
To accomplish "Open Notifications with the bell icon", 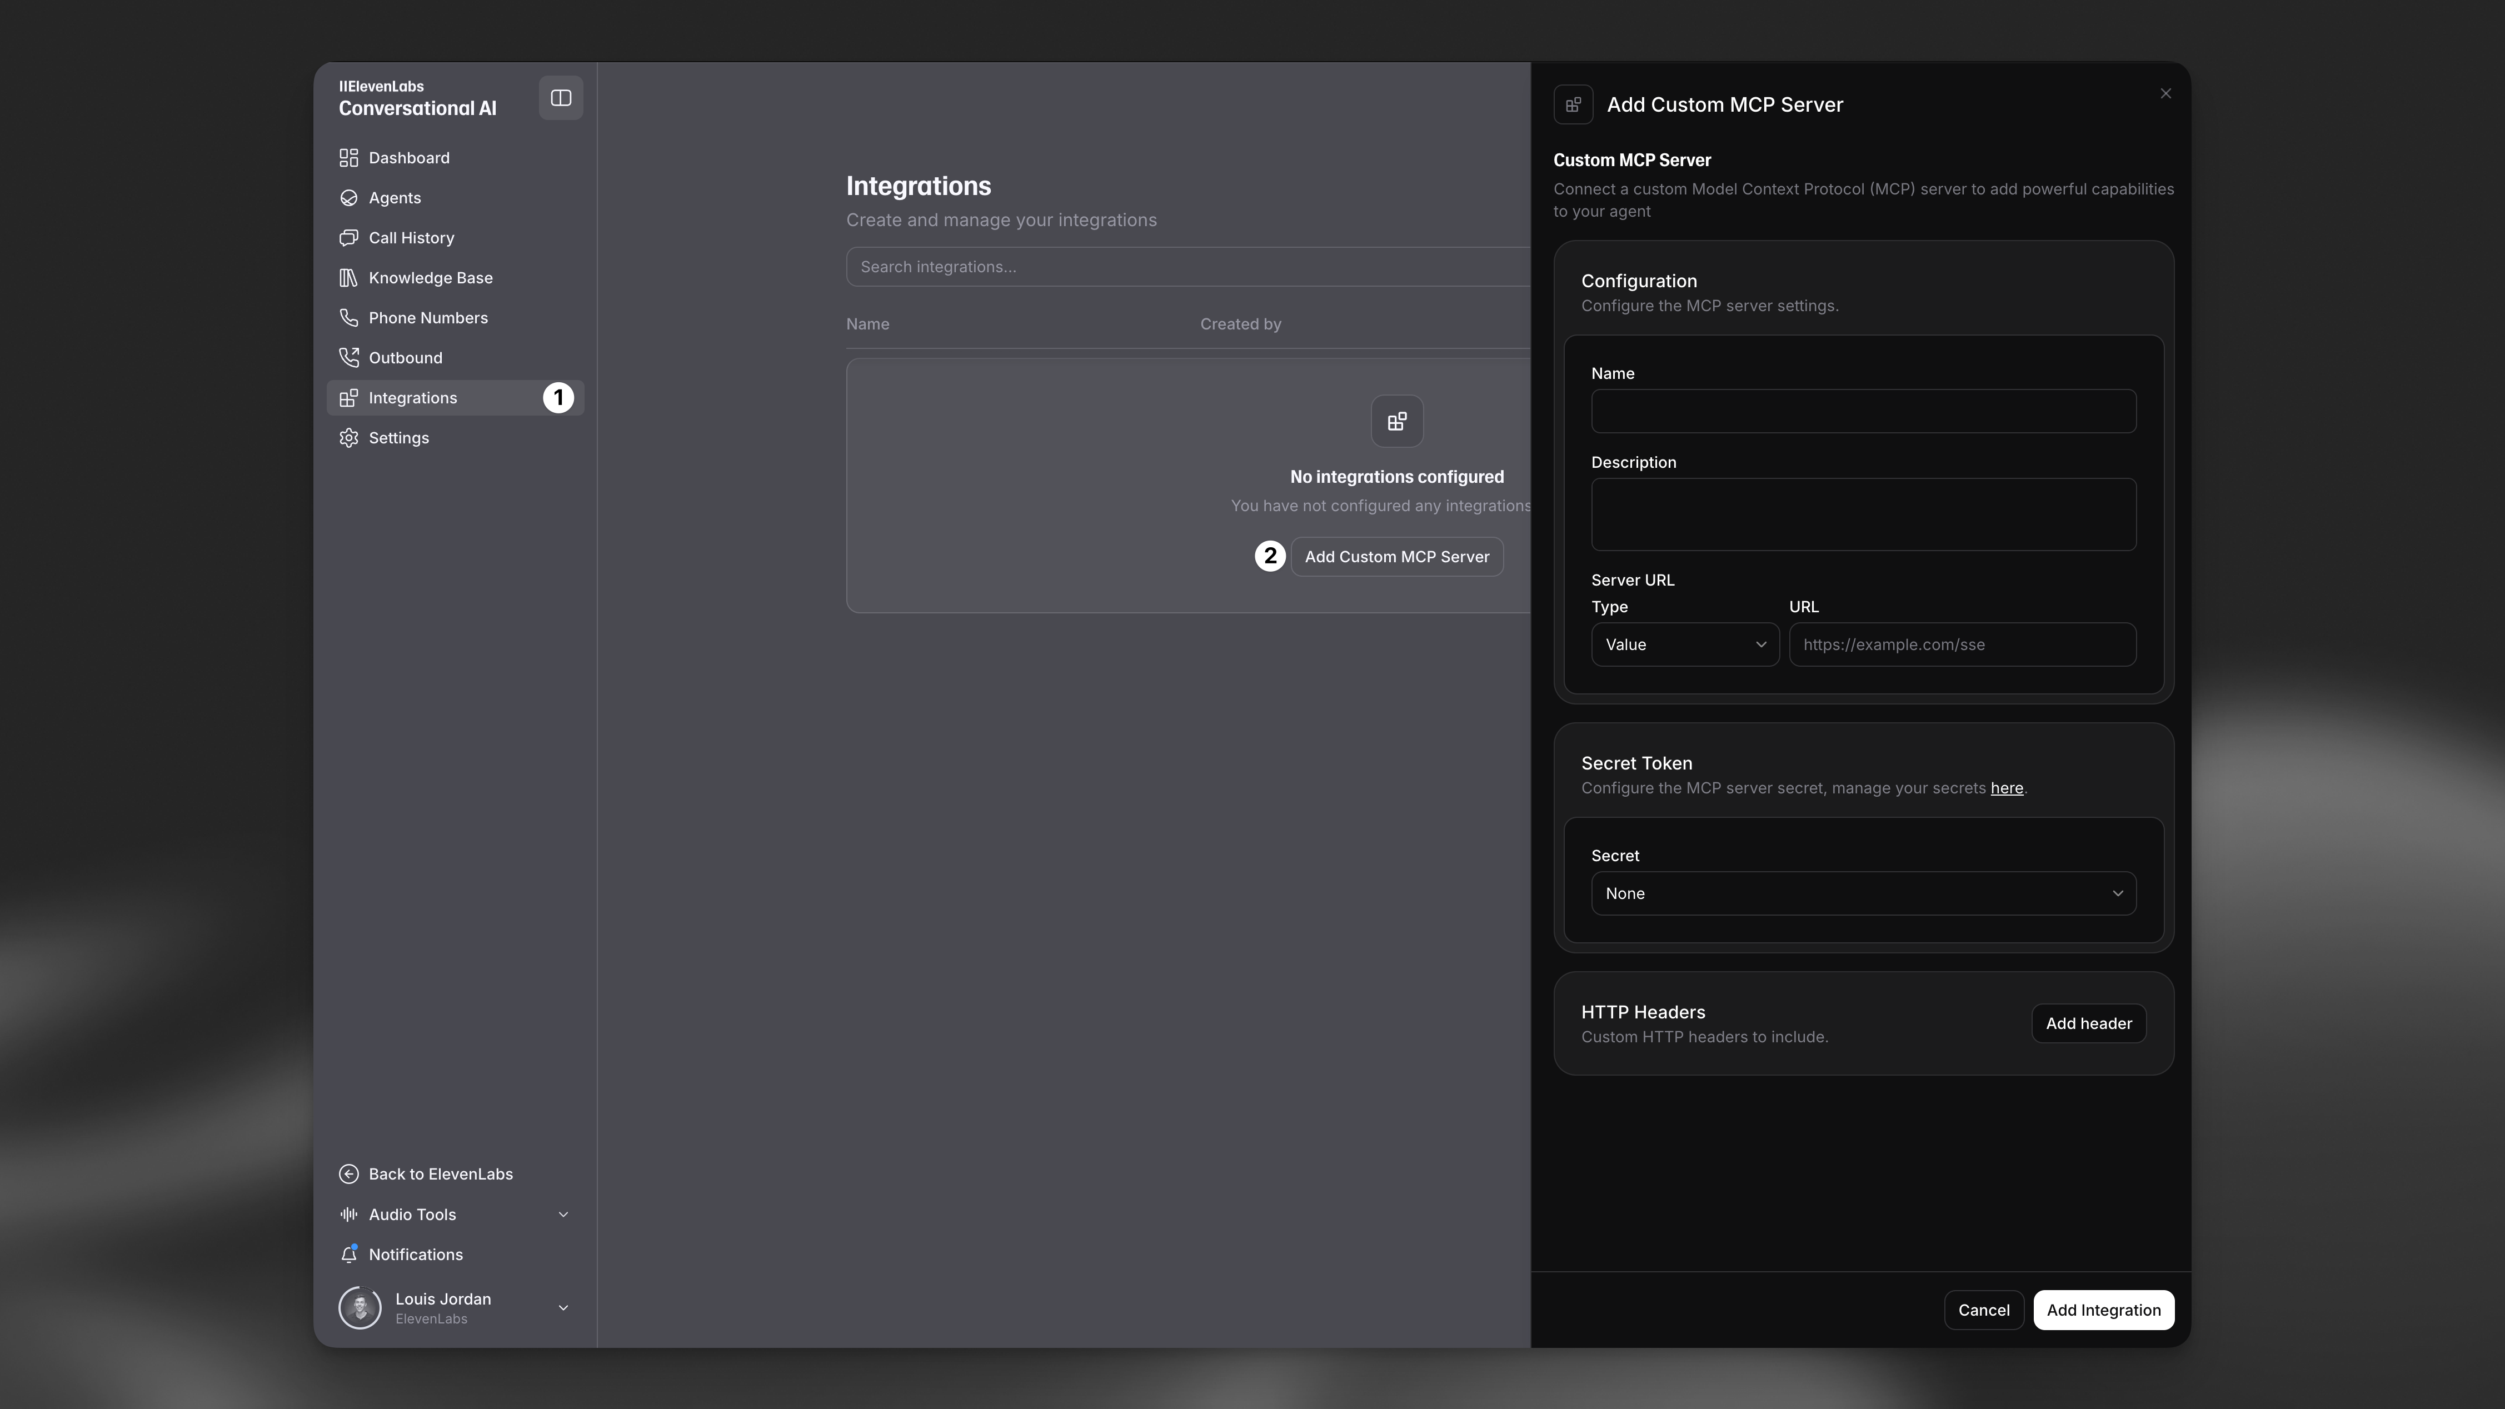I will 350,1255.
